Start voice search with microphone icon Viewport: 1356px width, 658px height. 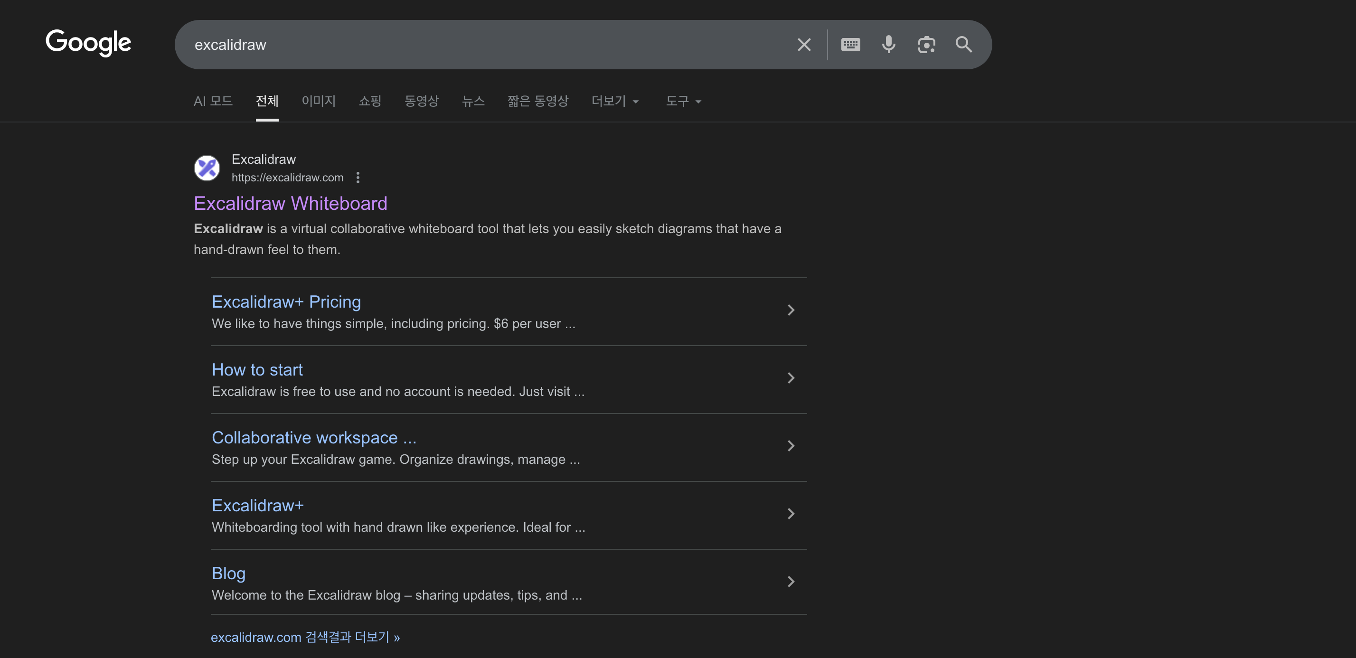point(888,45)
